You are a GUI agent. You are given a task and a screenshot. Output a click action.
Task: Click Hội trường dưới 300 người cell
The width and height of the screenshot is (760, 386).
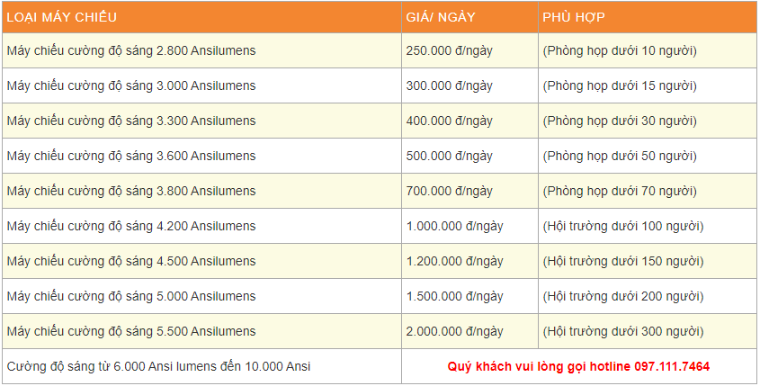pyautogui.click(x=623, y=331)
